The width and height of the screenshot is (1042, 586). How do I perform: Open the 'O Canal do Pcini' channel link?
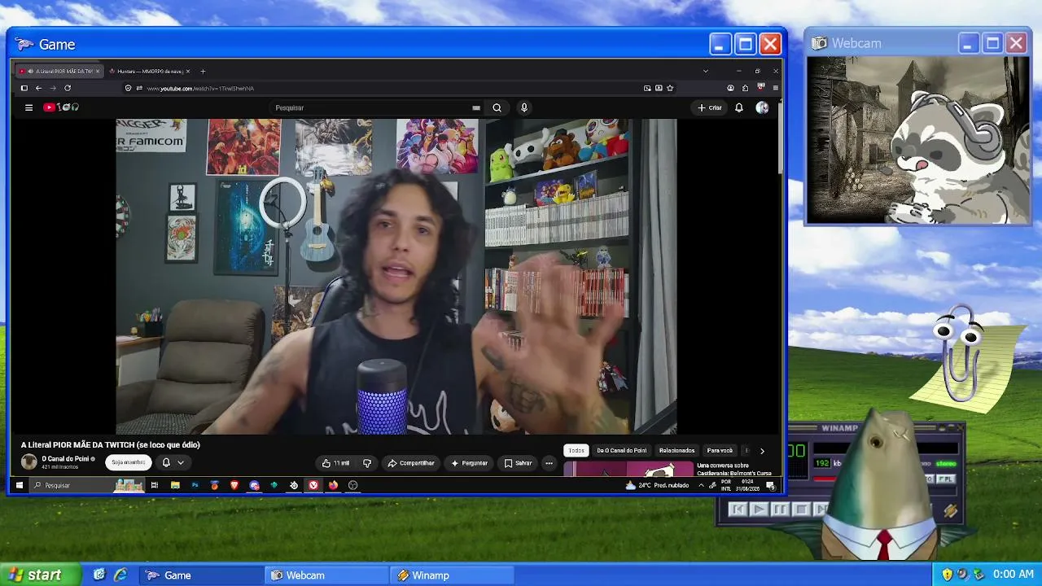click(65, 459)
